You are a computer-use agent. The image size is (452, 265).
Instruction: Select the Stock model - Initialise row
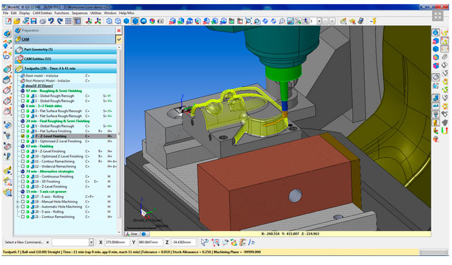click(x=42, y=76)
